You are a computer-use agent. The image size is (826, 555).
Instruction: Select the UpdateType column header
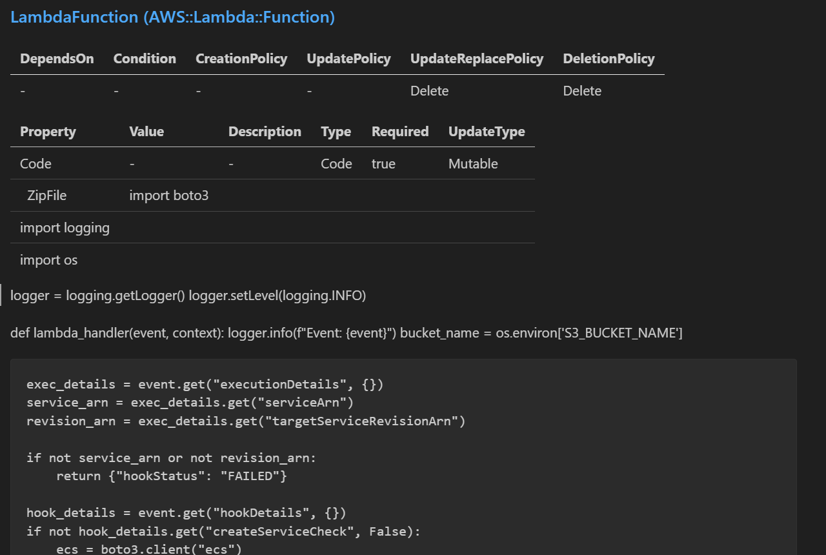(487, 132)
